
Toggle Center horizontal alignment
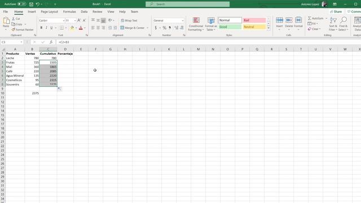98,28
